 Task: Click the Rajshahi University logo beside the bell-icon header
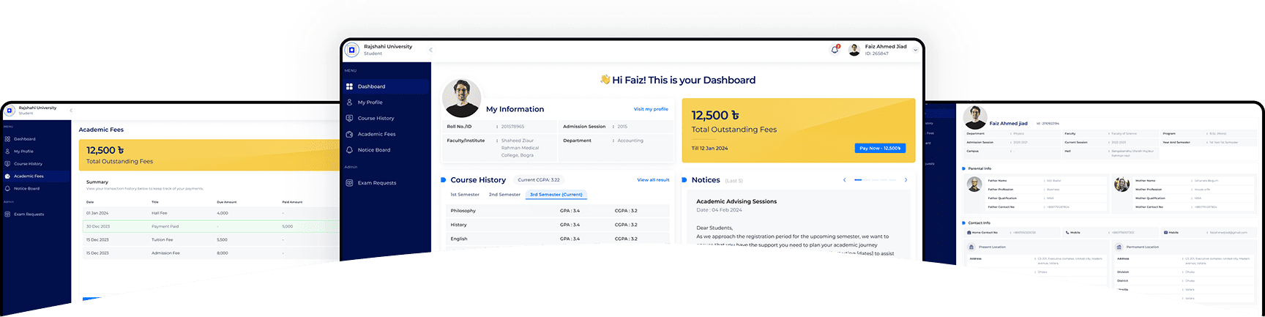[352, 50]
